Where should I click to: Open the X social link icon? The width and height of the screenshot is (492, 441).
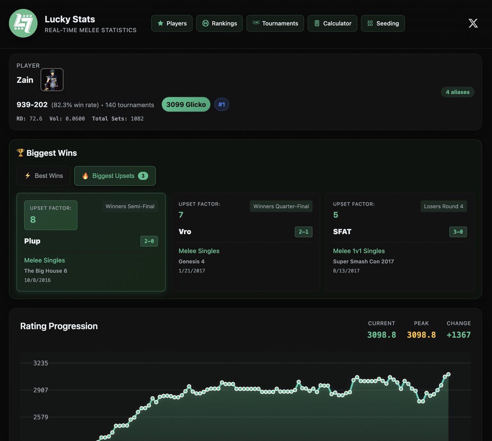pyautogui.click(x=473, y=23)
